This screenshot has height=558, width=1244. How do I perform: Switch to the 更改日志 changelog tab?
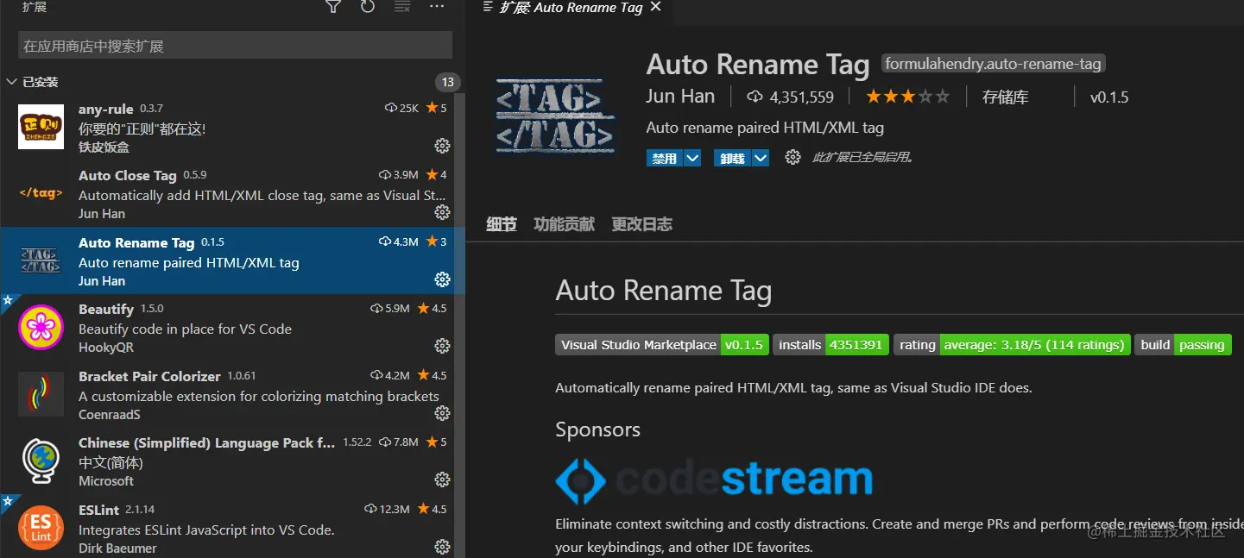642,224
